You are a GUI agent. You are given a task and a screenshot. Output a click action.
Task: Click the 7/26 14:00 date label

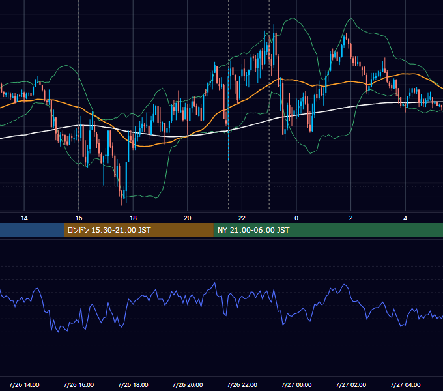[24, 384]
